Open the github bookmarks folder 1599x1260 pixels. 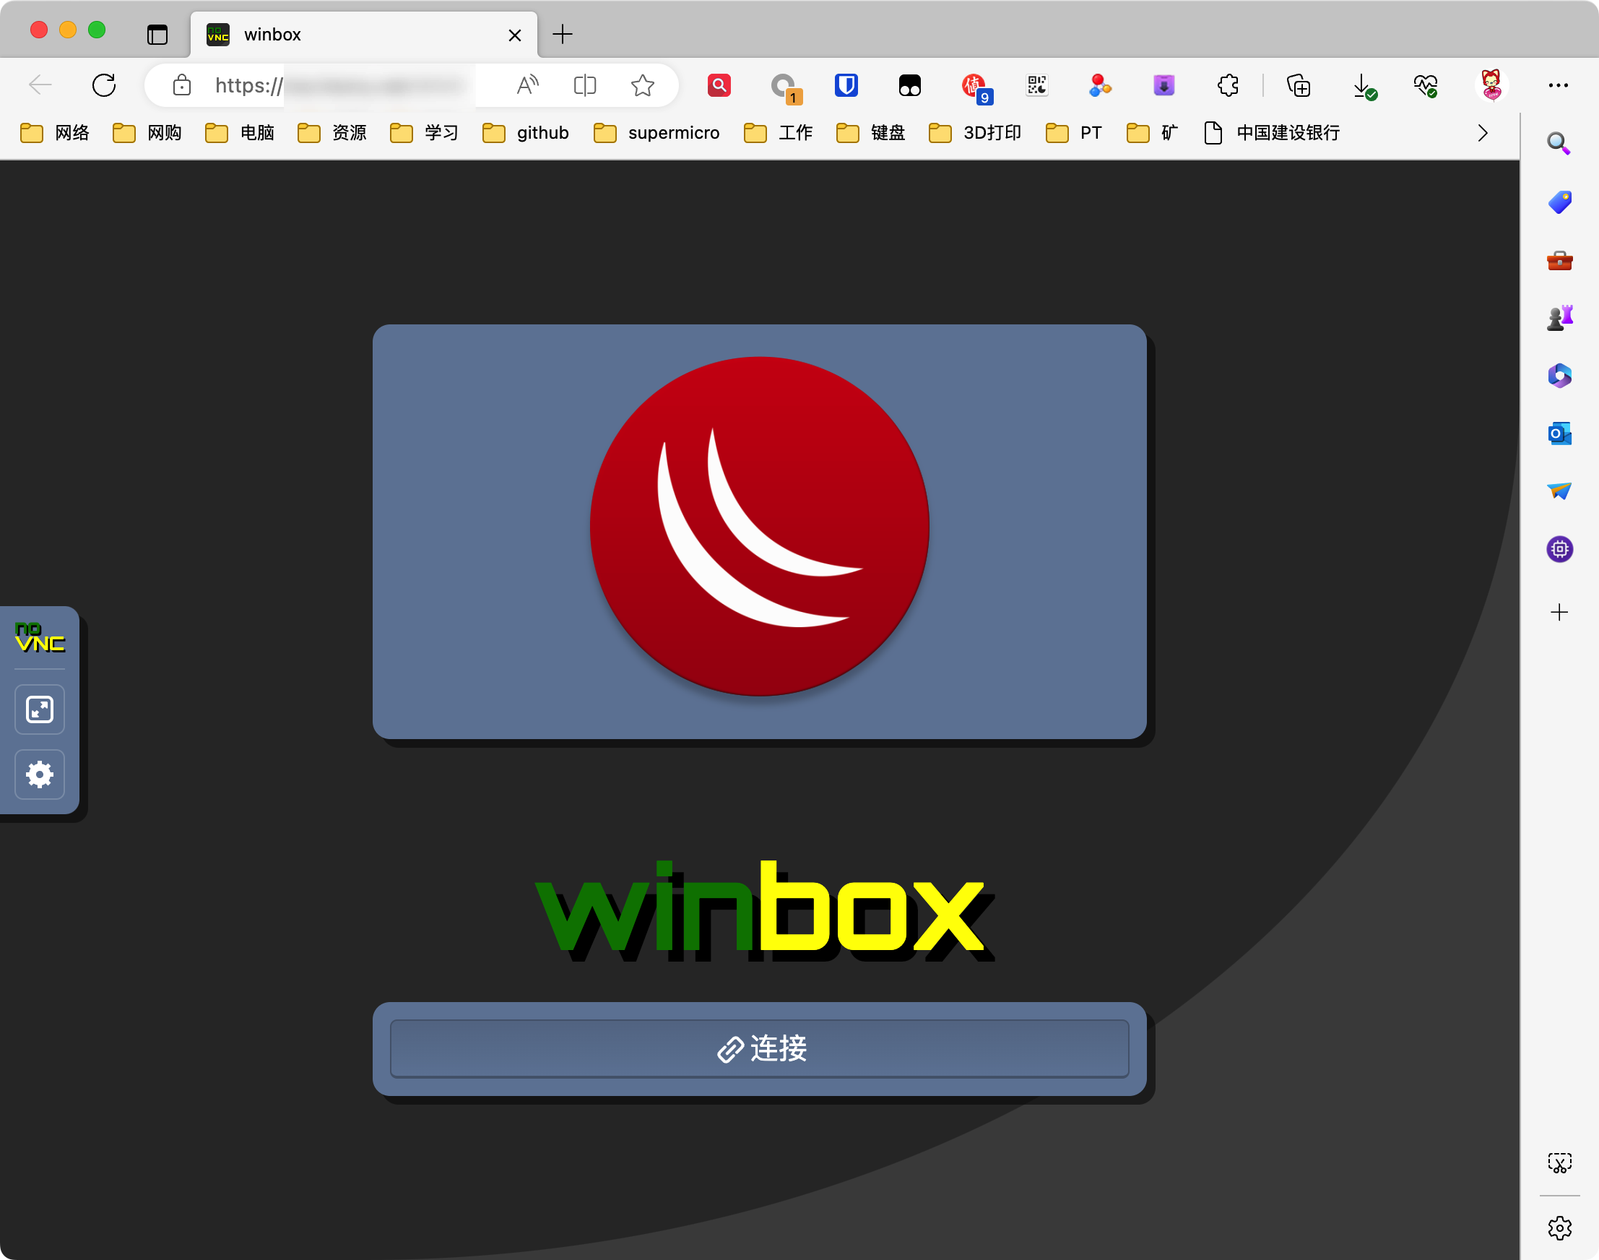click(x=526, y=133)
